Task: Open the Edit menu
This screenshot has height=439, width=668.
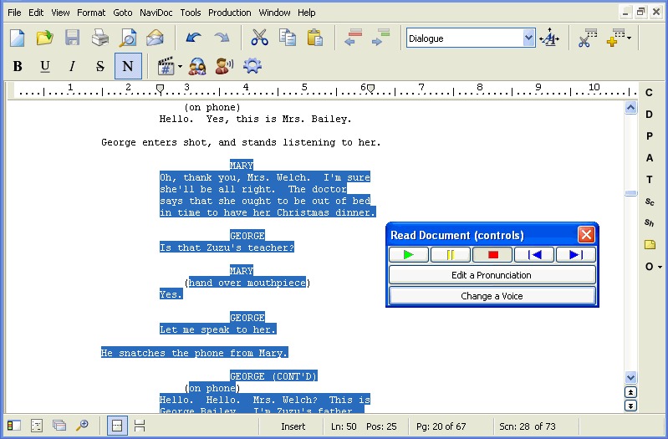Action: coord(36,13)
